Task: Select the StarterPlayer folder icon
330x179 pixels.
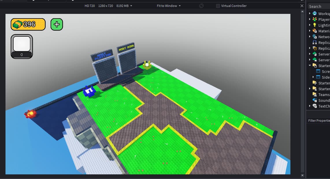Action: pos(315,89)
